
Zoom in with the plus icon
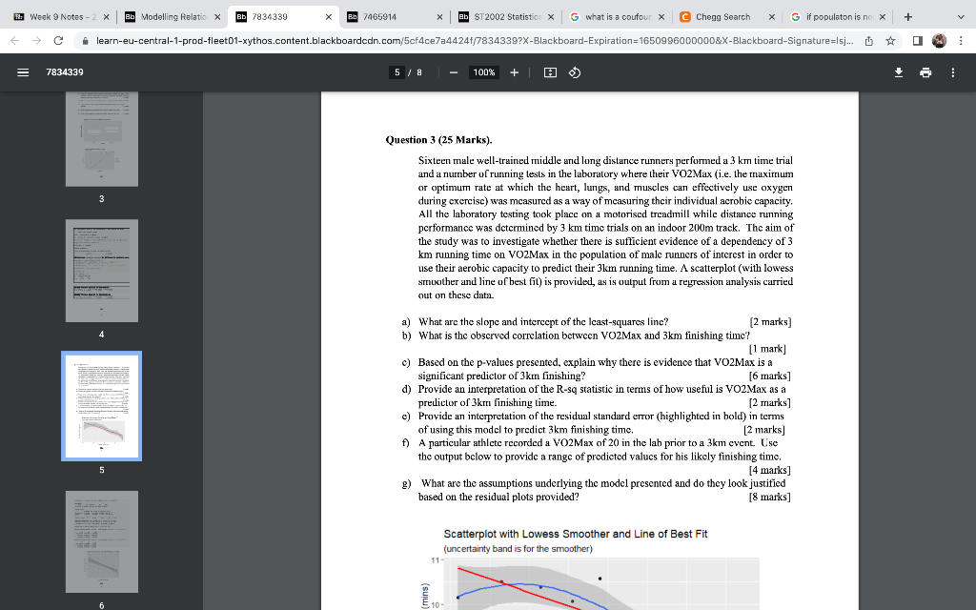(x=514, y=72)
